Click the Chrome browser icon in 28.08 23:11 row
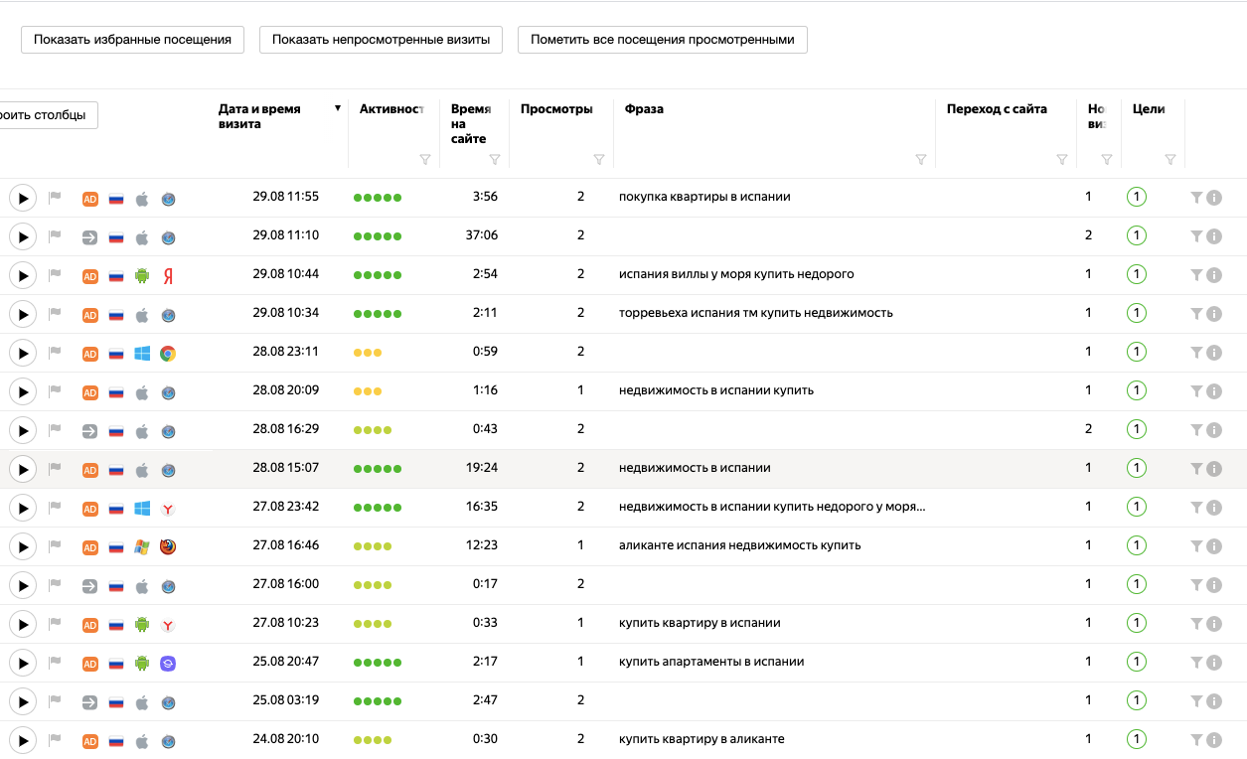This screenshot has width=1247, height=759. coord(168,353)
